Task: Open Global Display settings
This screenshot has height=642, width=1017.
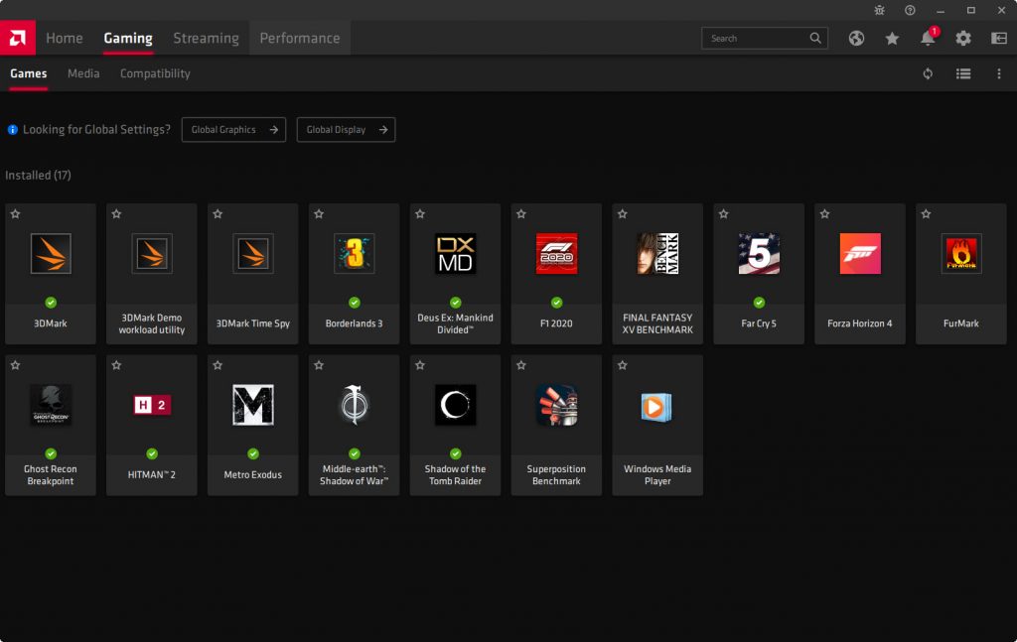Action: 346,130
